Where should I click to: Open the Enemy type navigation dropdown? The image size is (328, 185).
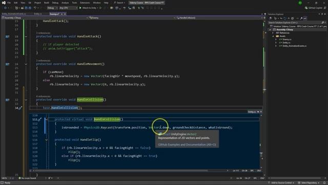tap(132, 18)
